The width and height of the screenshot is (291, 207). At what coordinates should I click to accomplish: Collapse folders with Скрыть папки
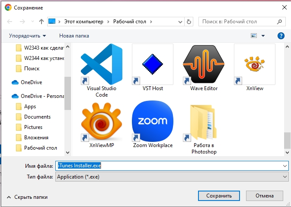pyautogui.click(x=27, y=197)
